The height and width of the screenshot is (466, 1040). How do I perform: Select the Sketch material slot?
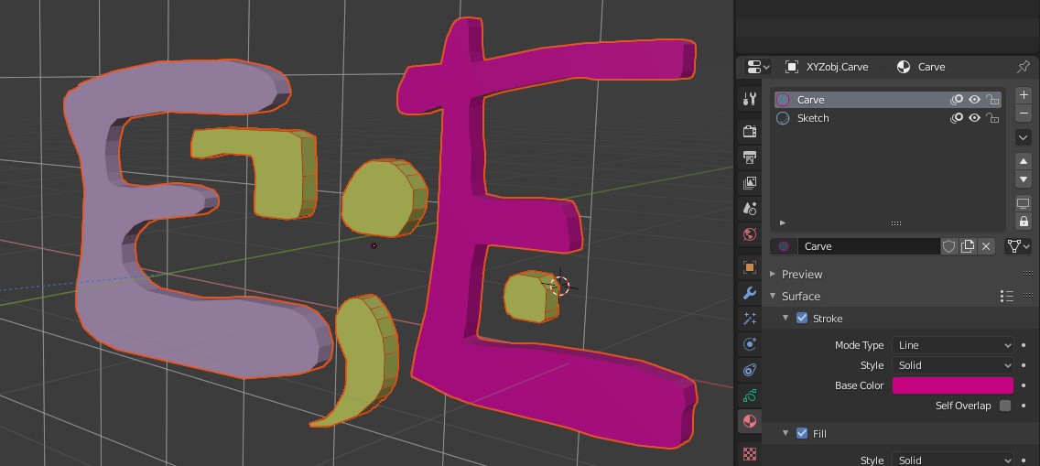point(887,118)
